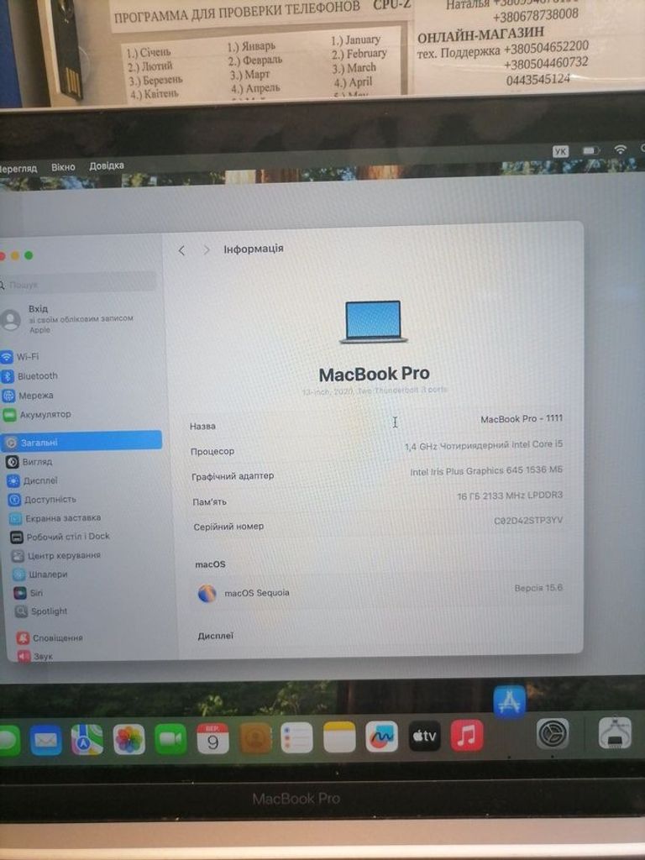This screenshot has height=860, width=645.
Task: Click the Дисплеї section heading in About
Action: pos(216,636)
